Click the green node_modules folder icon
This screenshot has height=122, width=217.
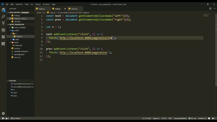(13, 27)
